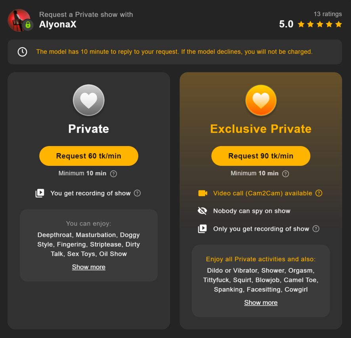Request Exclusive Private at 90 tk/min
Image resolution: width=351 pixels, height=338 pixels.
coord(261,156)
